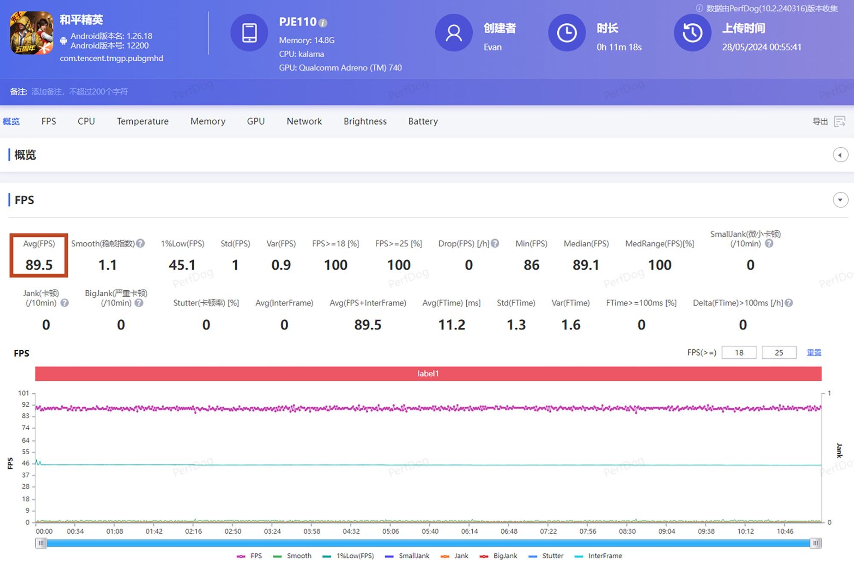The height and width of the screenshot is (563, 854).
Task: Click the FPS threshold field showing 18
Action: [739, 353]
